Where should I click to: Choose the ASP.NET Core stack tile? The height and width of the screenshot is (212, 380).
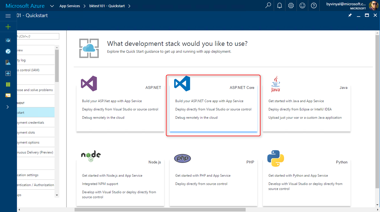(213, 106)
